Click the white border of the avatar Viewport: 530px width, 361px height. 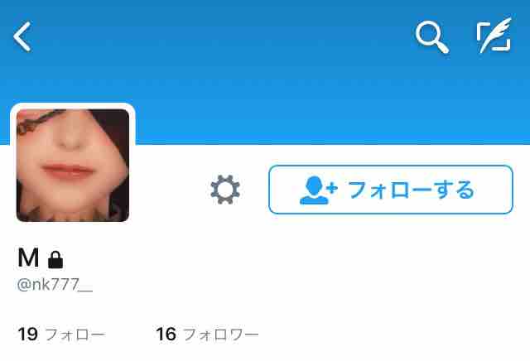pyautogui.click(x=73, y=106)
